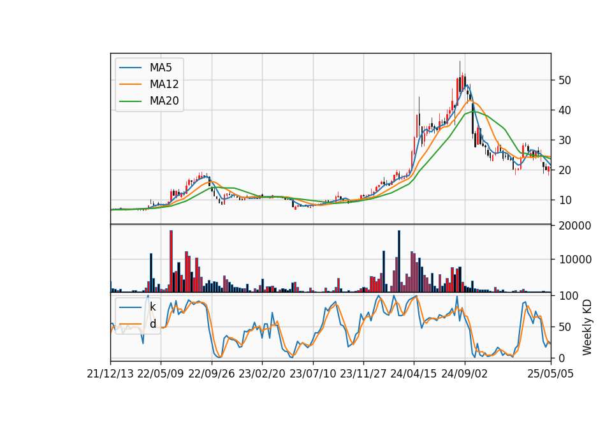Click the 23/11/27 date tick label
The image size is (612, 440).
click(363, 374)
